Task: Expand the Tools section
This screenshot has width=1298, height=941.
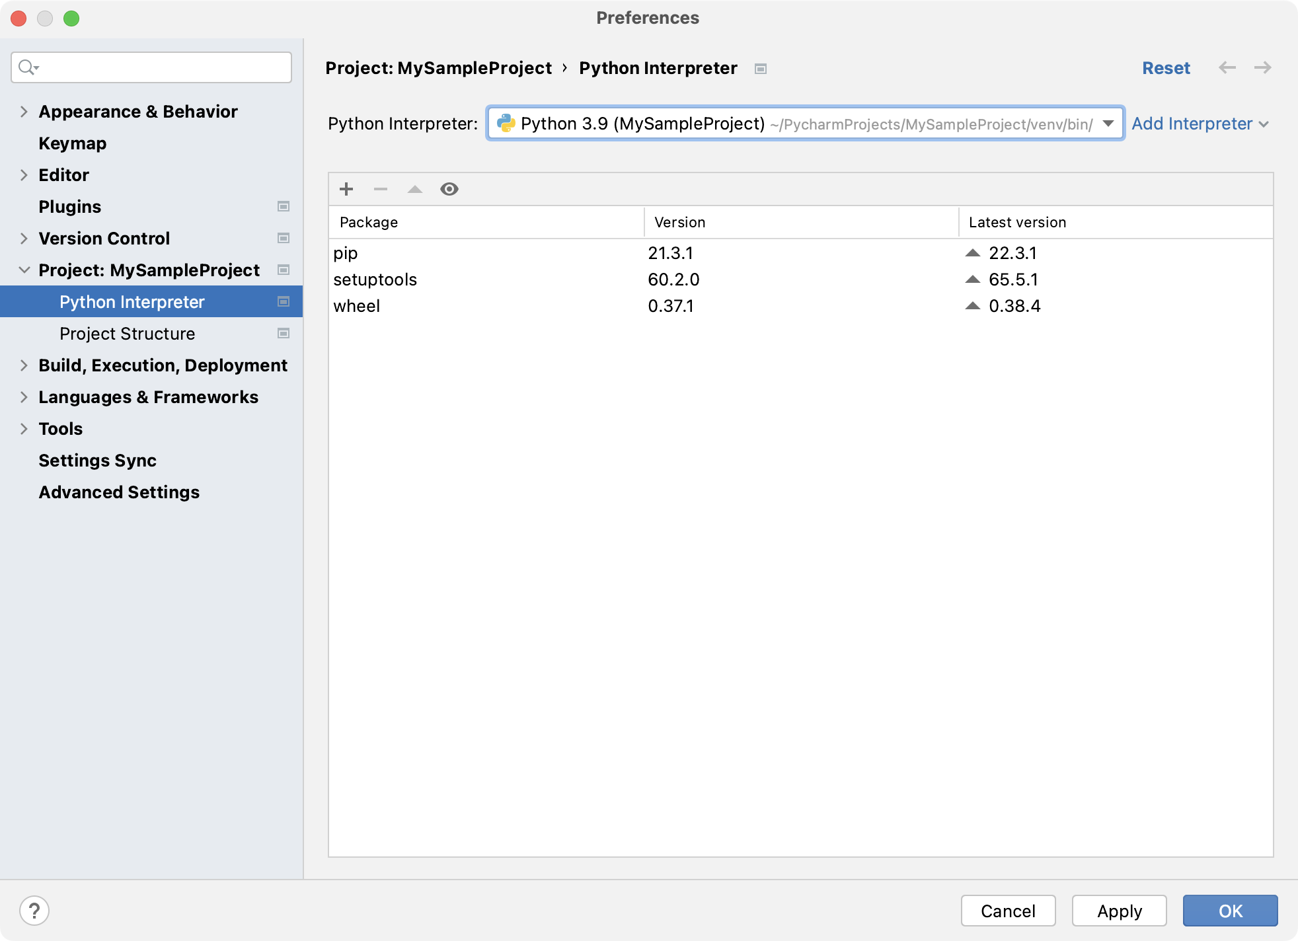Action: click(x=23, y=428)
